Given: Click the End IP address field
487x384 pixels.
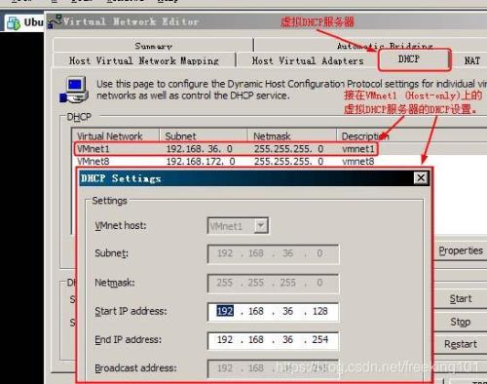Looking at the screenshot, I should coord(273,340).
